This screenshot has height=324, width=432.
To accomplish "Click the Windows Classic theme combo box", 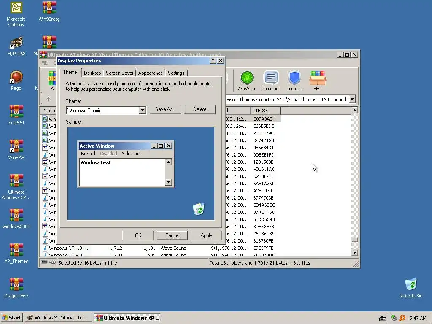I will pos(106,111).
